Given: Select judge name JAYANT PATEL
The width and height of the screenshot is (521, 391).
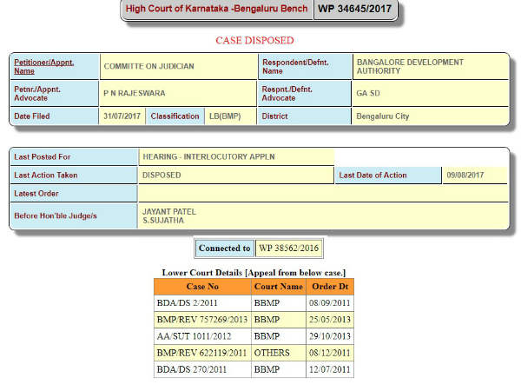Looking at the screenshot, I should [169, 212].
